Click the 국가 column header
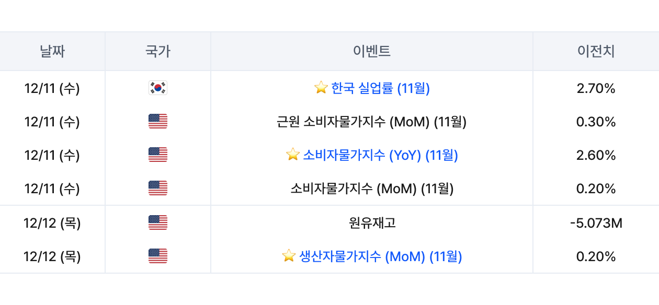This screenshot has width=659, height=305. (157, 51)
